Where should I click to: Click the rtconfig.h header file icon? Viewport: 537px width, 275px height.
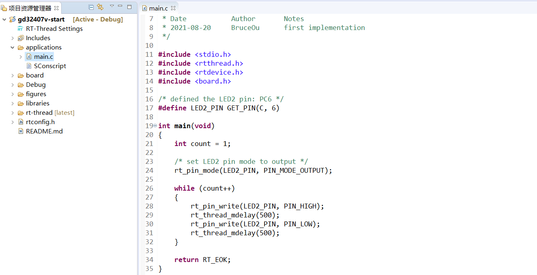click(x=21, y=122)
